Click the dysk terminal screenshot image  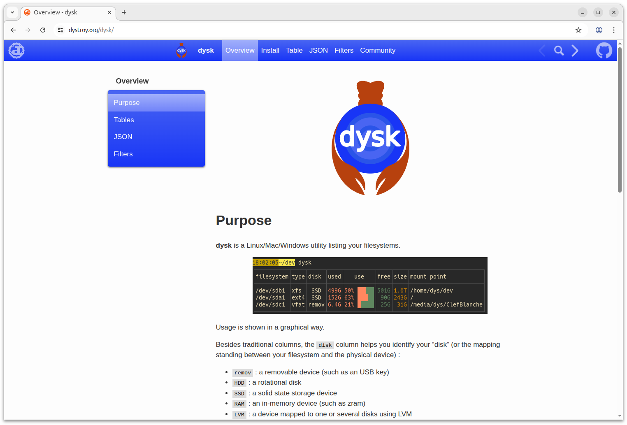tap(369, 286)
